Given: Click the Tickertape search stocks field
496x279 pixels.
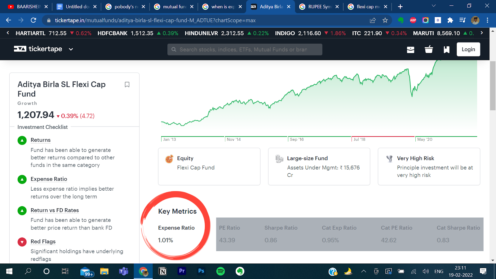Looking at the screenshot, I should [245, 49].
